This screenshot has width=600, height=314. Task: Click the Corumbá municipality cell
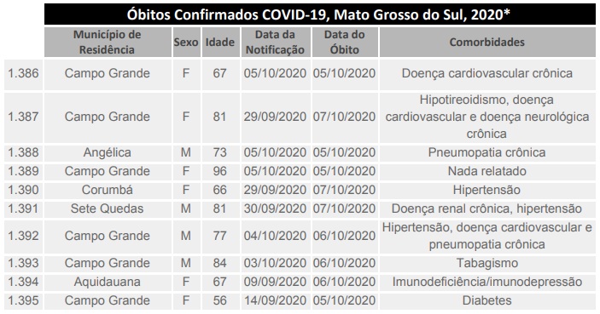click(108, 190)
